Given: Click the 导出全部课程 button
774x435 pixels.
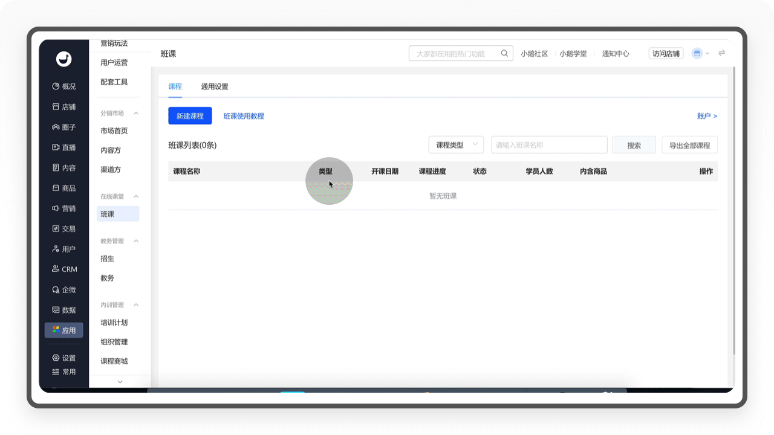Looking at the screenshot, I should tap(689, 146).
